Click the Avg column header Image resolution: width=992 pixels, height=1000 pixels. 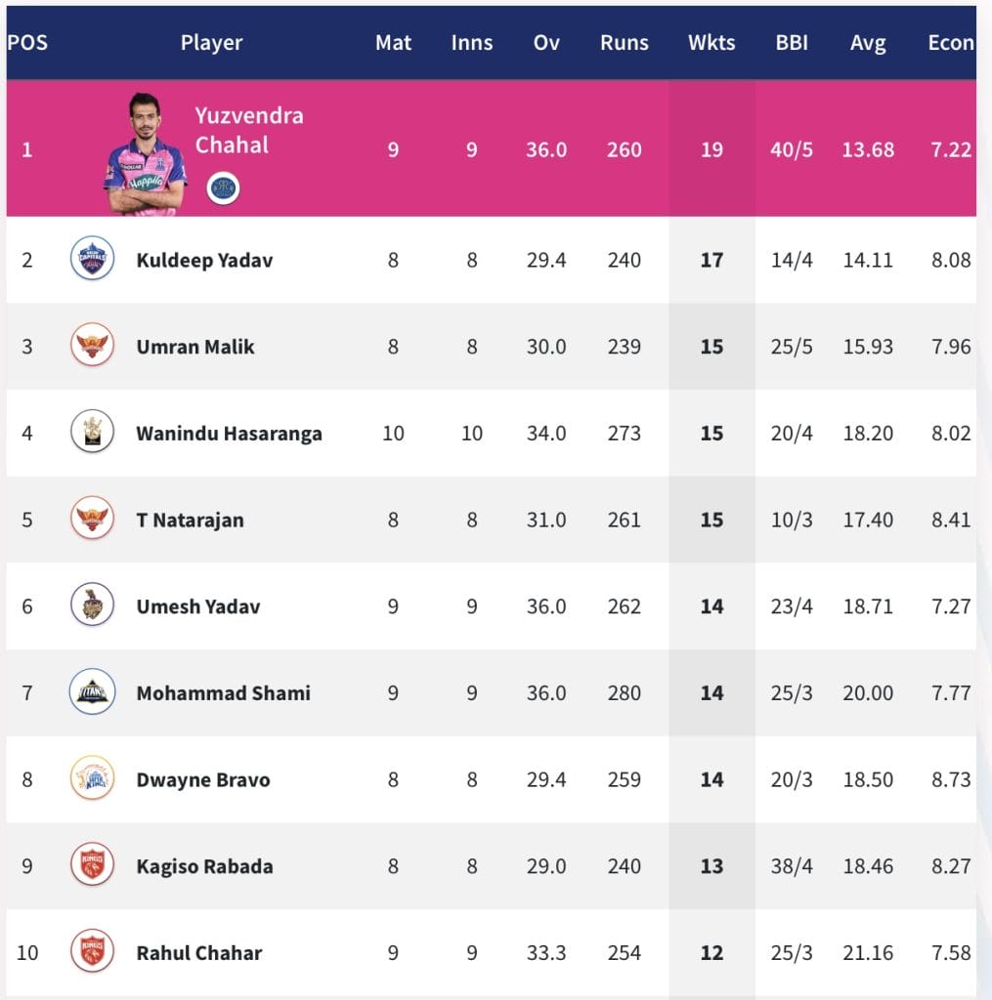pyautogui.click(x=868, y=43)
